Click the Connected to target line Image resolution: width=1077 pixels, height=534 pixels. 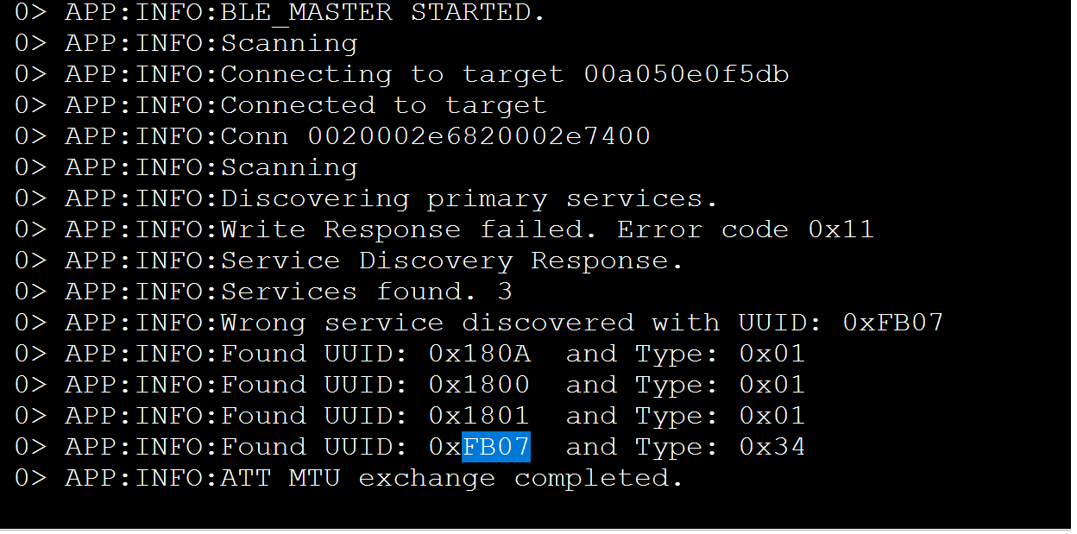coord(280,105)
